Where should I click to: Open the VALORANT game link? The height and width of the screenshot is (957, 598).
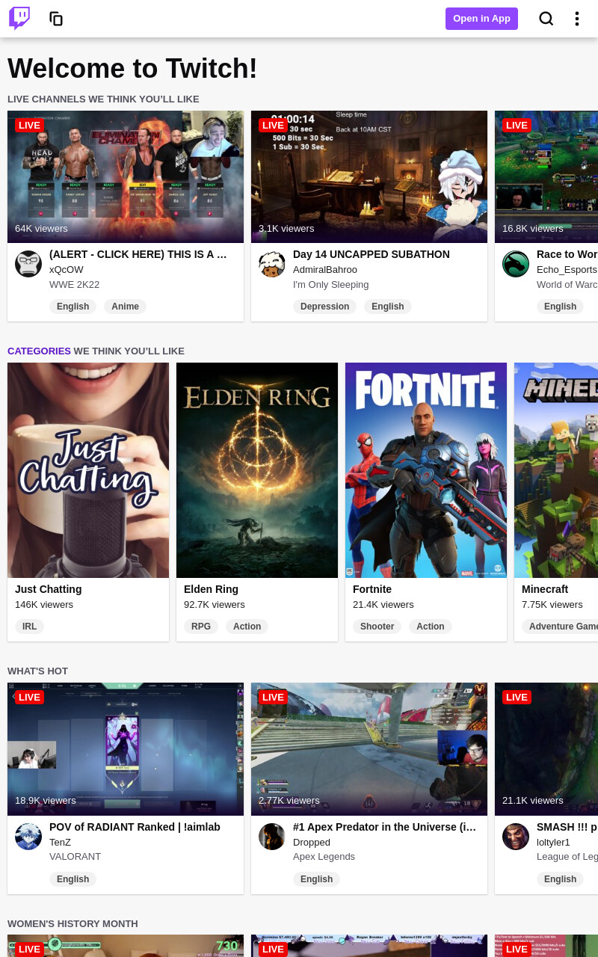pyautogui.click(x=75, y=857)
